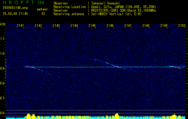Click the HROFFT title text
The width and height of the screenshot is (188, 119).
coord(18,2)
